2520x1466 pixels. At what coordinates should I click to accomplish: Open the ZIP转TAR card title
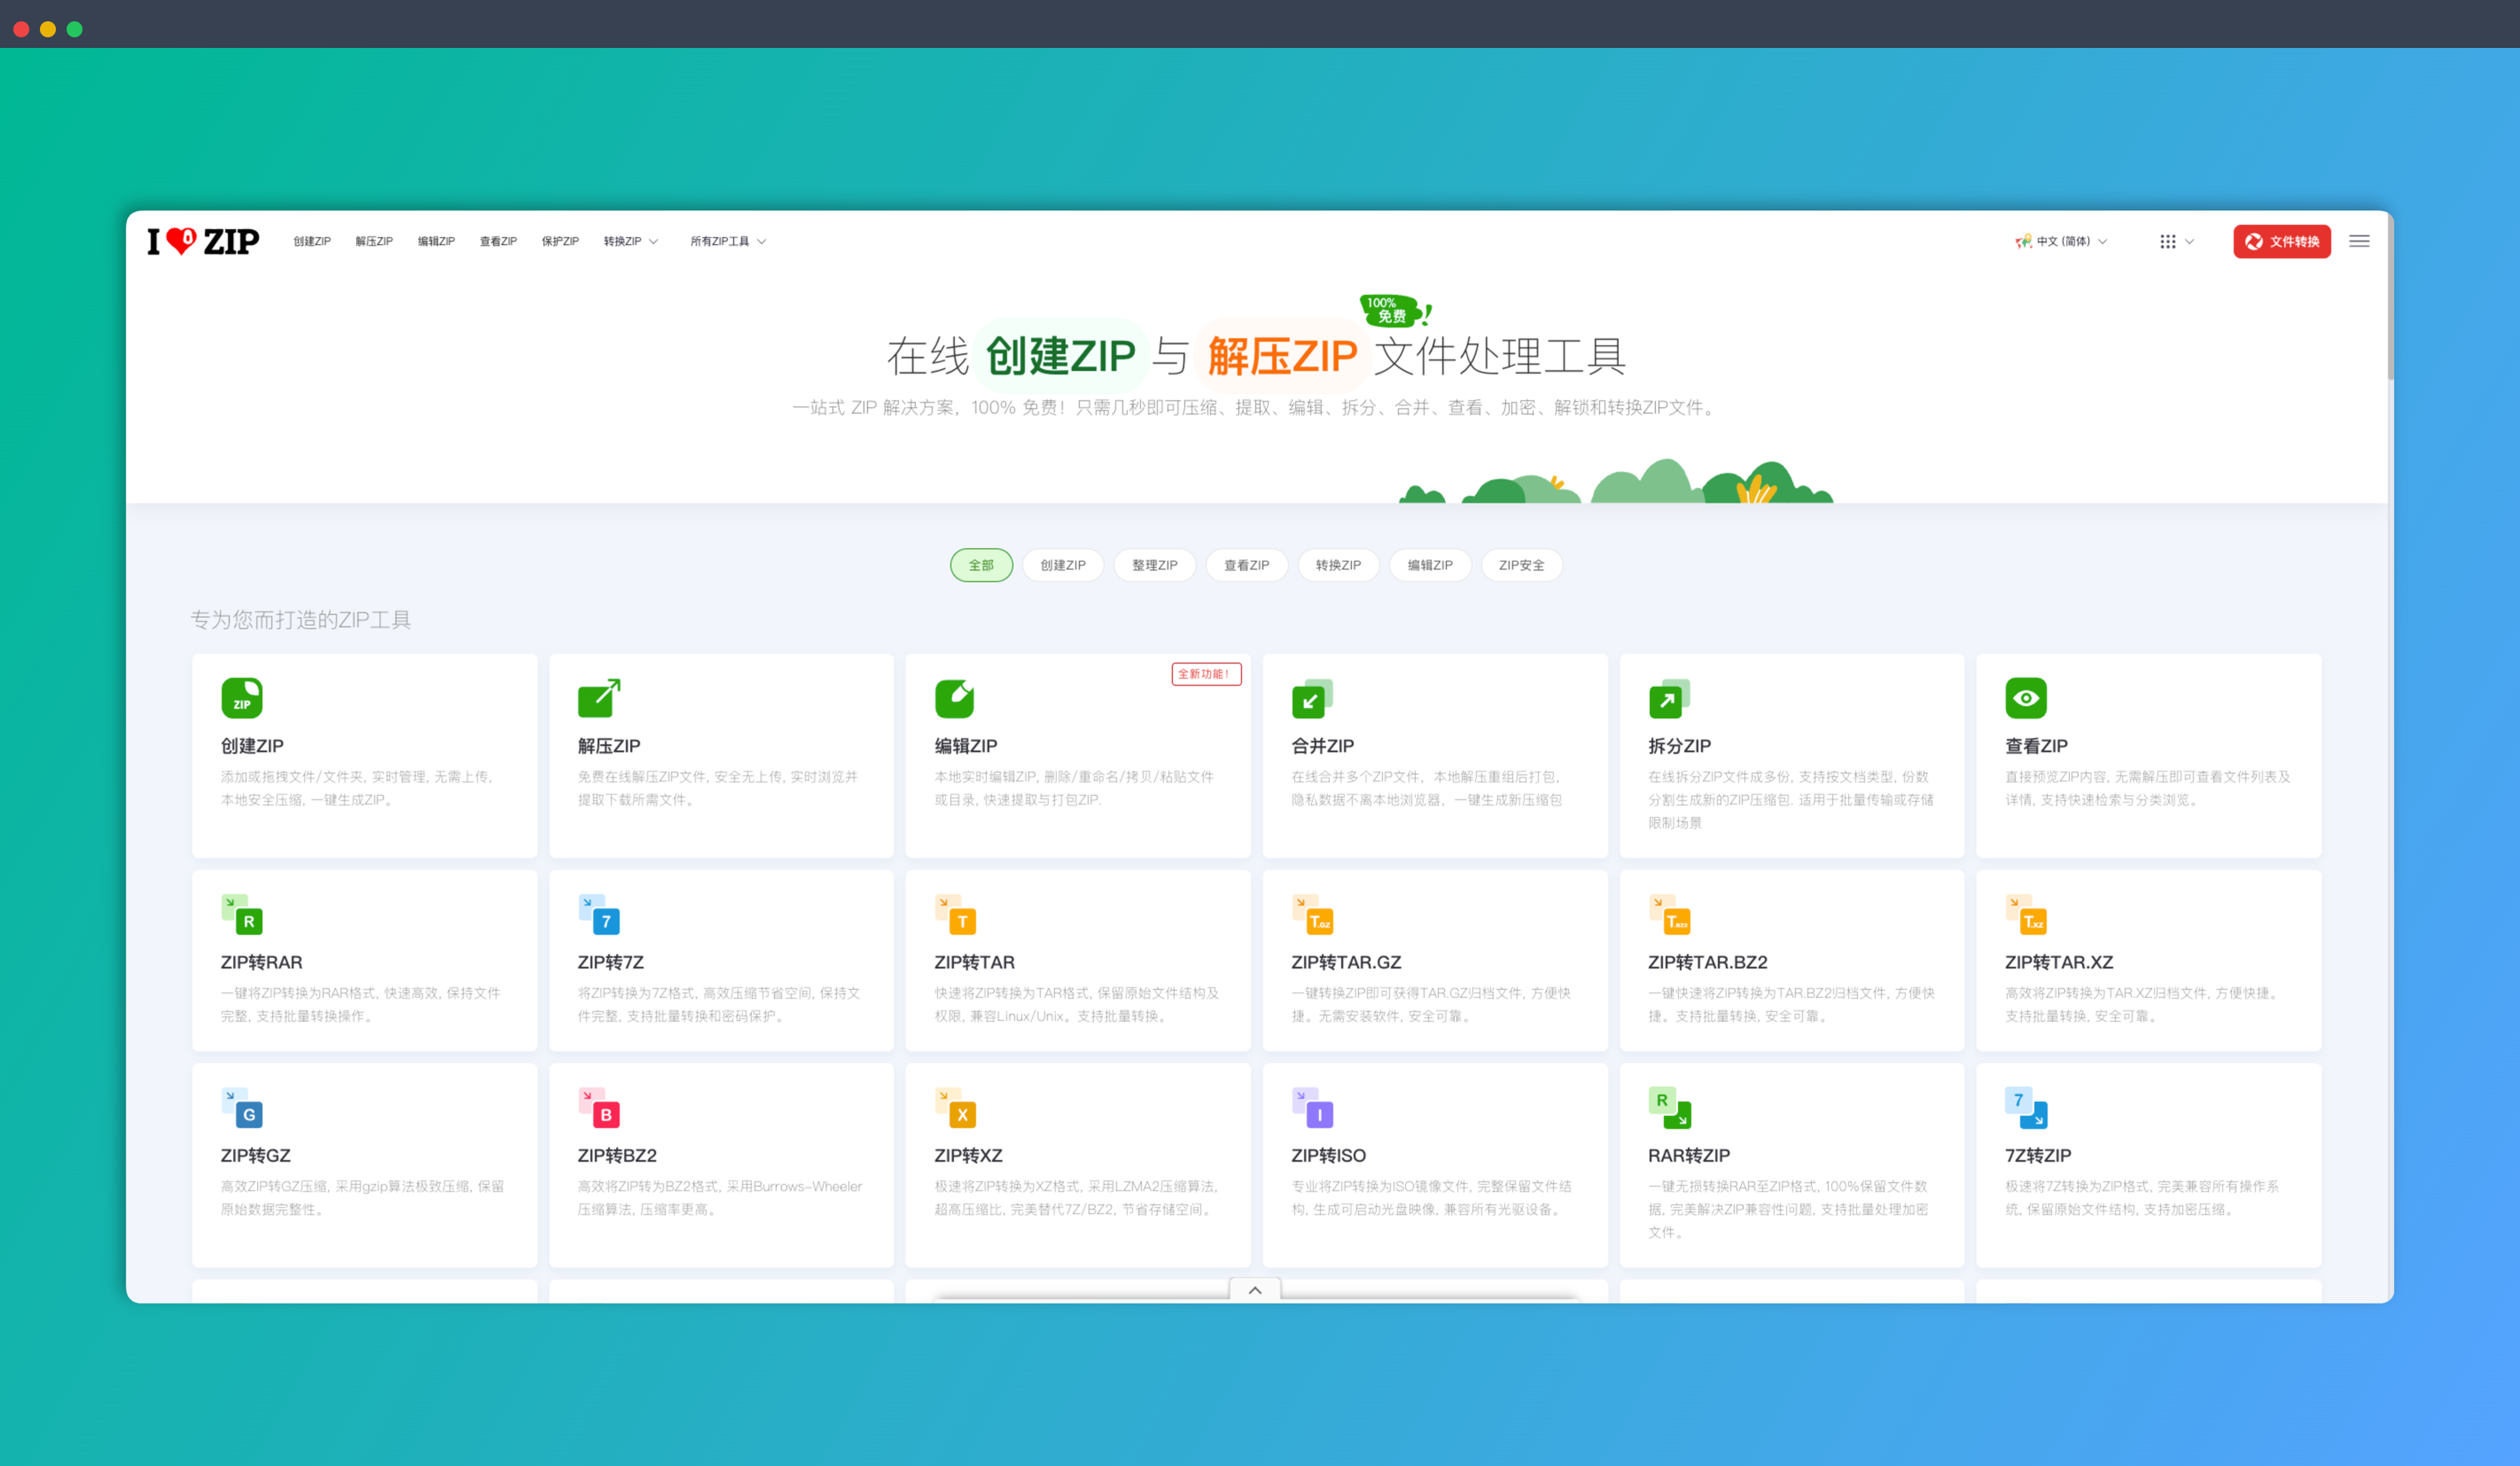974,962
